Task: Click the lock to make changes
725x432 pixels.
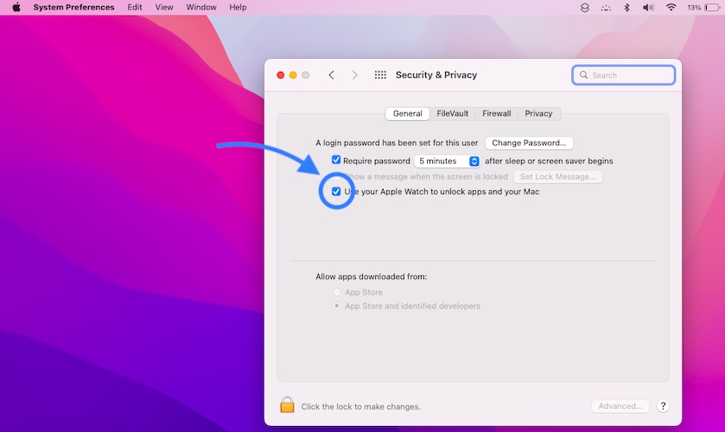Action: (x=287, y=404)
